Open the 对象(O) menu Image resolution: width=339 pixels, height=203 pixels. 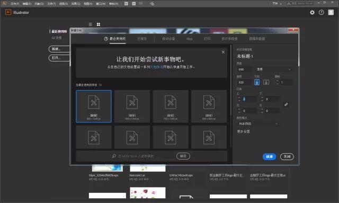[x=39, y=4]
